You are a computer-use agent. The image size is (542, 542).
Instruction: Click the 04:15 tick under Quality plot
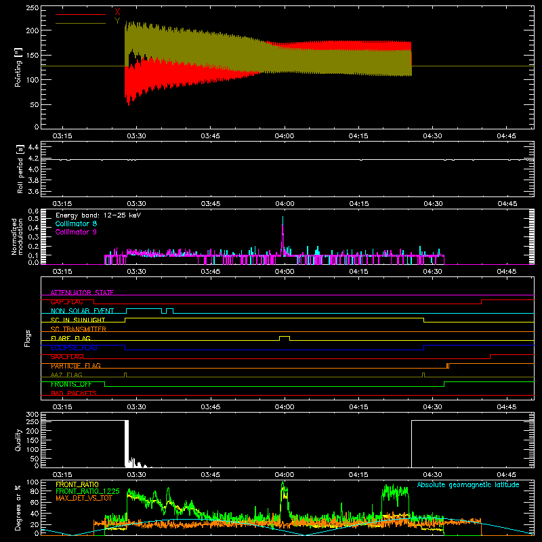tap(358, 475)
